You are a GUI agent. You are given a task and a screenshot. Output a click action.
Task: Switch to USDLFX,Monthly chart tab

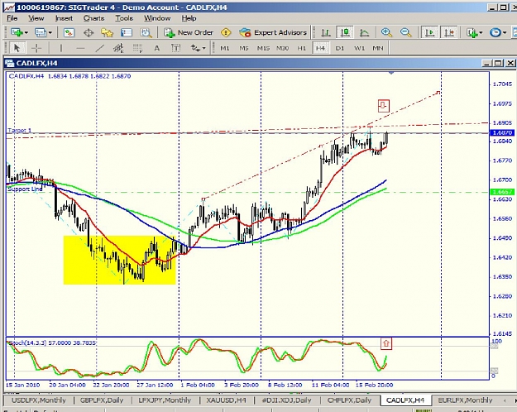(39, 400)
